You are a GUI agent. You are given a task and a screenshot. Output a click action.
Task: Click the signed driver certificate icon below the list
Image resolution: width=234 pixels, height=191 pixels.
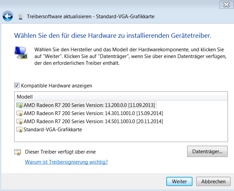click(x=18, y=152)
